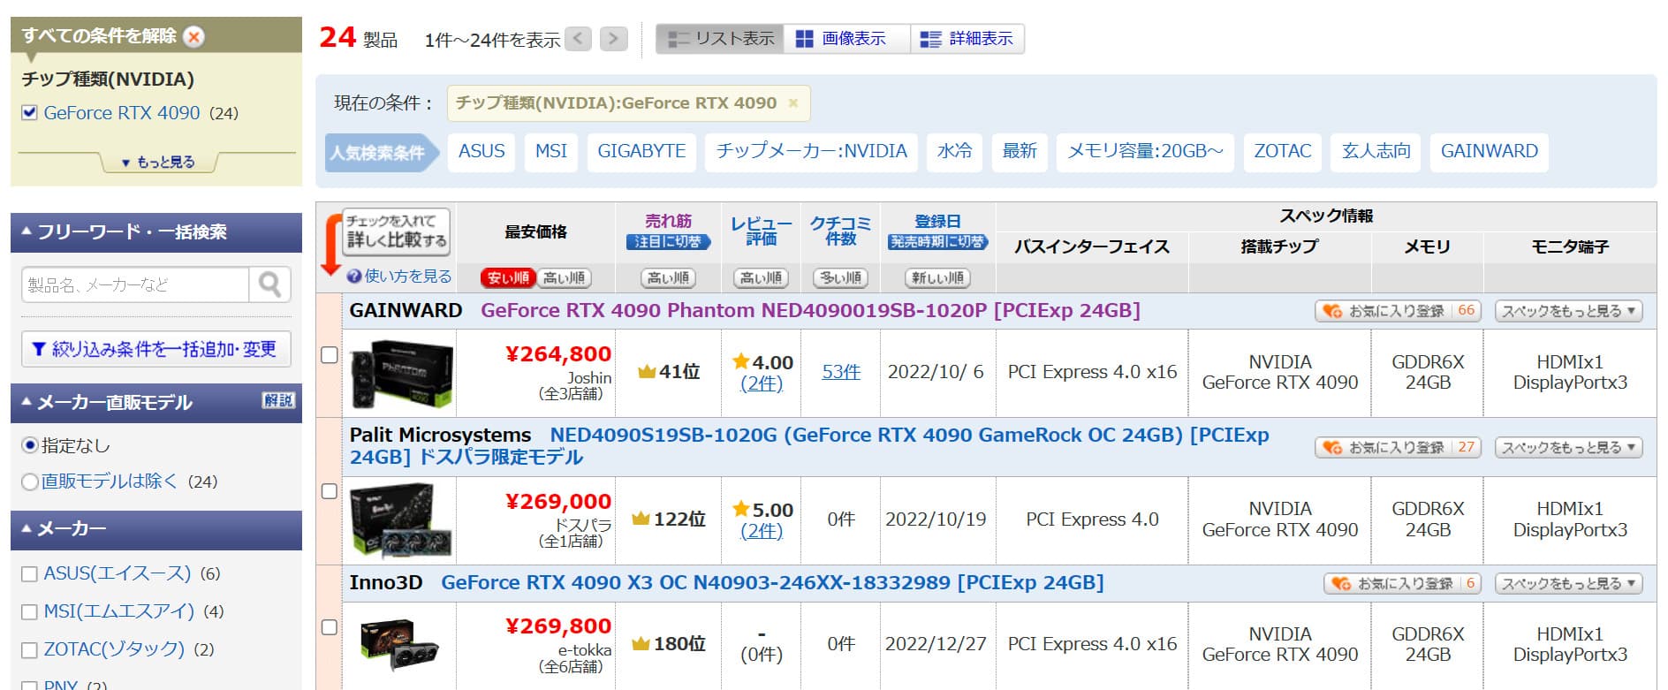Sort price by 安い順 cheapest first
Screen dimensions: 1668x690
(x=508, y=278)
